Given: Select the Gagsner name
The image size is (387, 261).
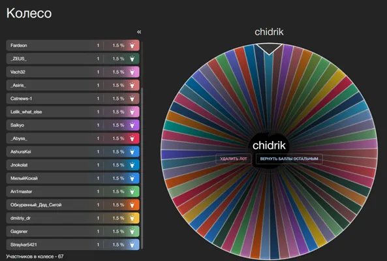Looking at the screenshot, I should (19, 232).
